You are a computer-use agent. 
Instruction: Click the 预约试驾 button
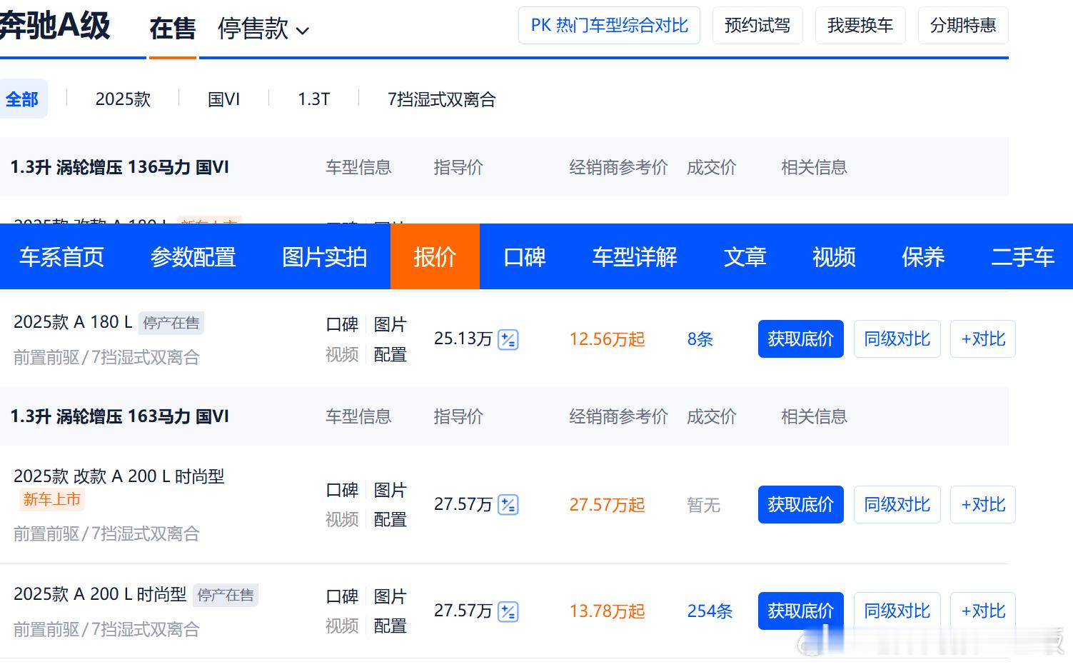(x=757, y=26)
